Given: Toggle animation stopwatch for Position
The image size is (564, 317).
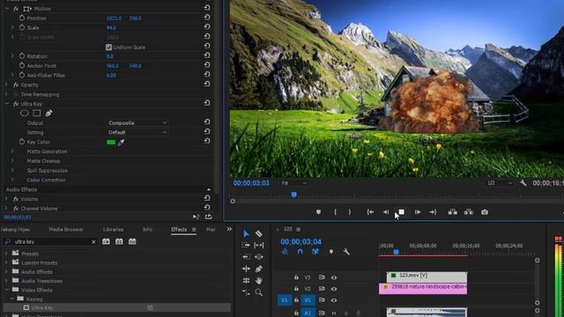Looking at the screenshot, I should pyautogui.click(x=22, y=18).
